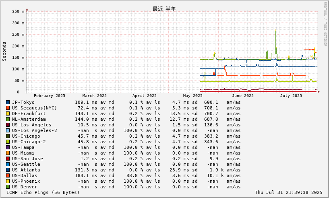The height and width of the screenshot is (198, 329).
Task: Click the 143.1 ms median value
Action: 86,113
